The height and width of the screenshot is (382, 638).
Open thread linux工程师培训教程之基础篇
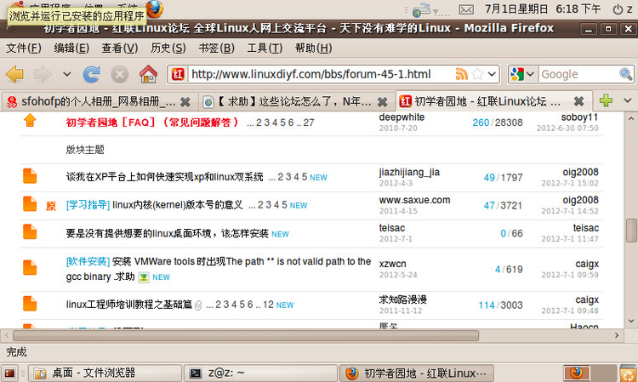128,305
